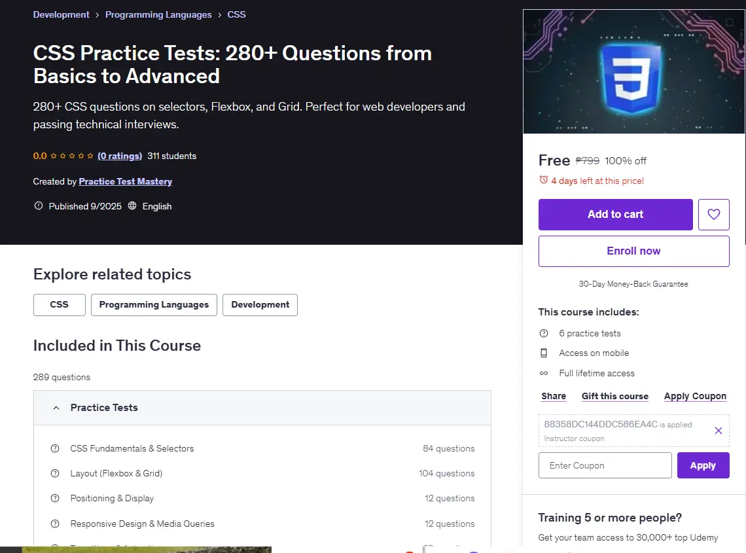Click the infinity icon beside Full lifetime access

(x=544, y=374)
